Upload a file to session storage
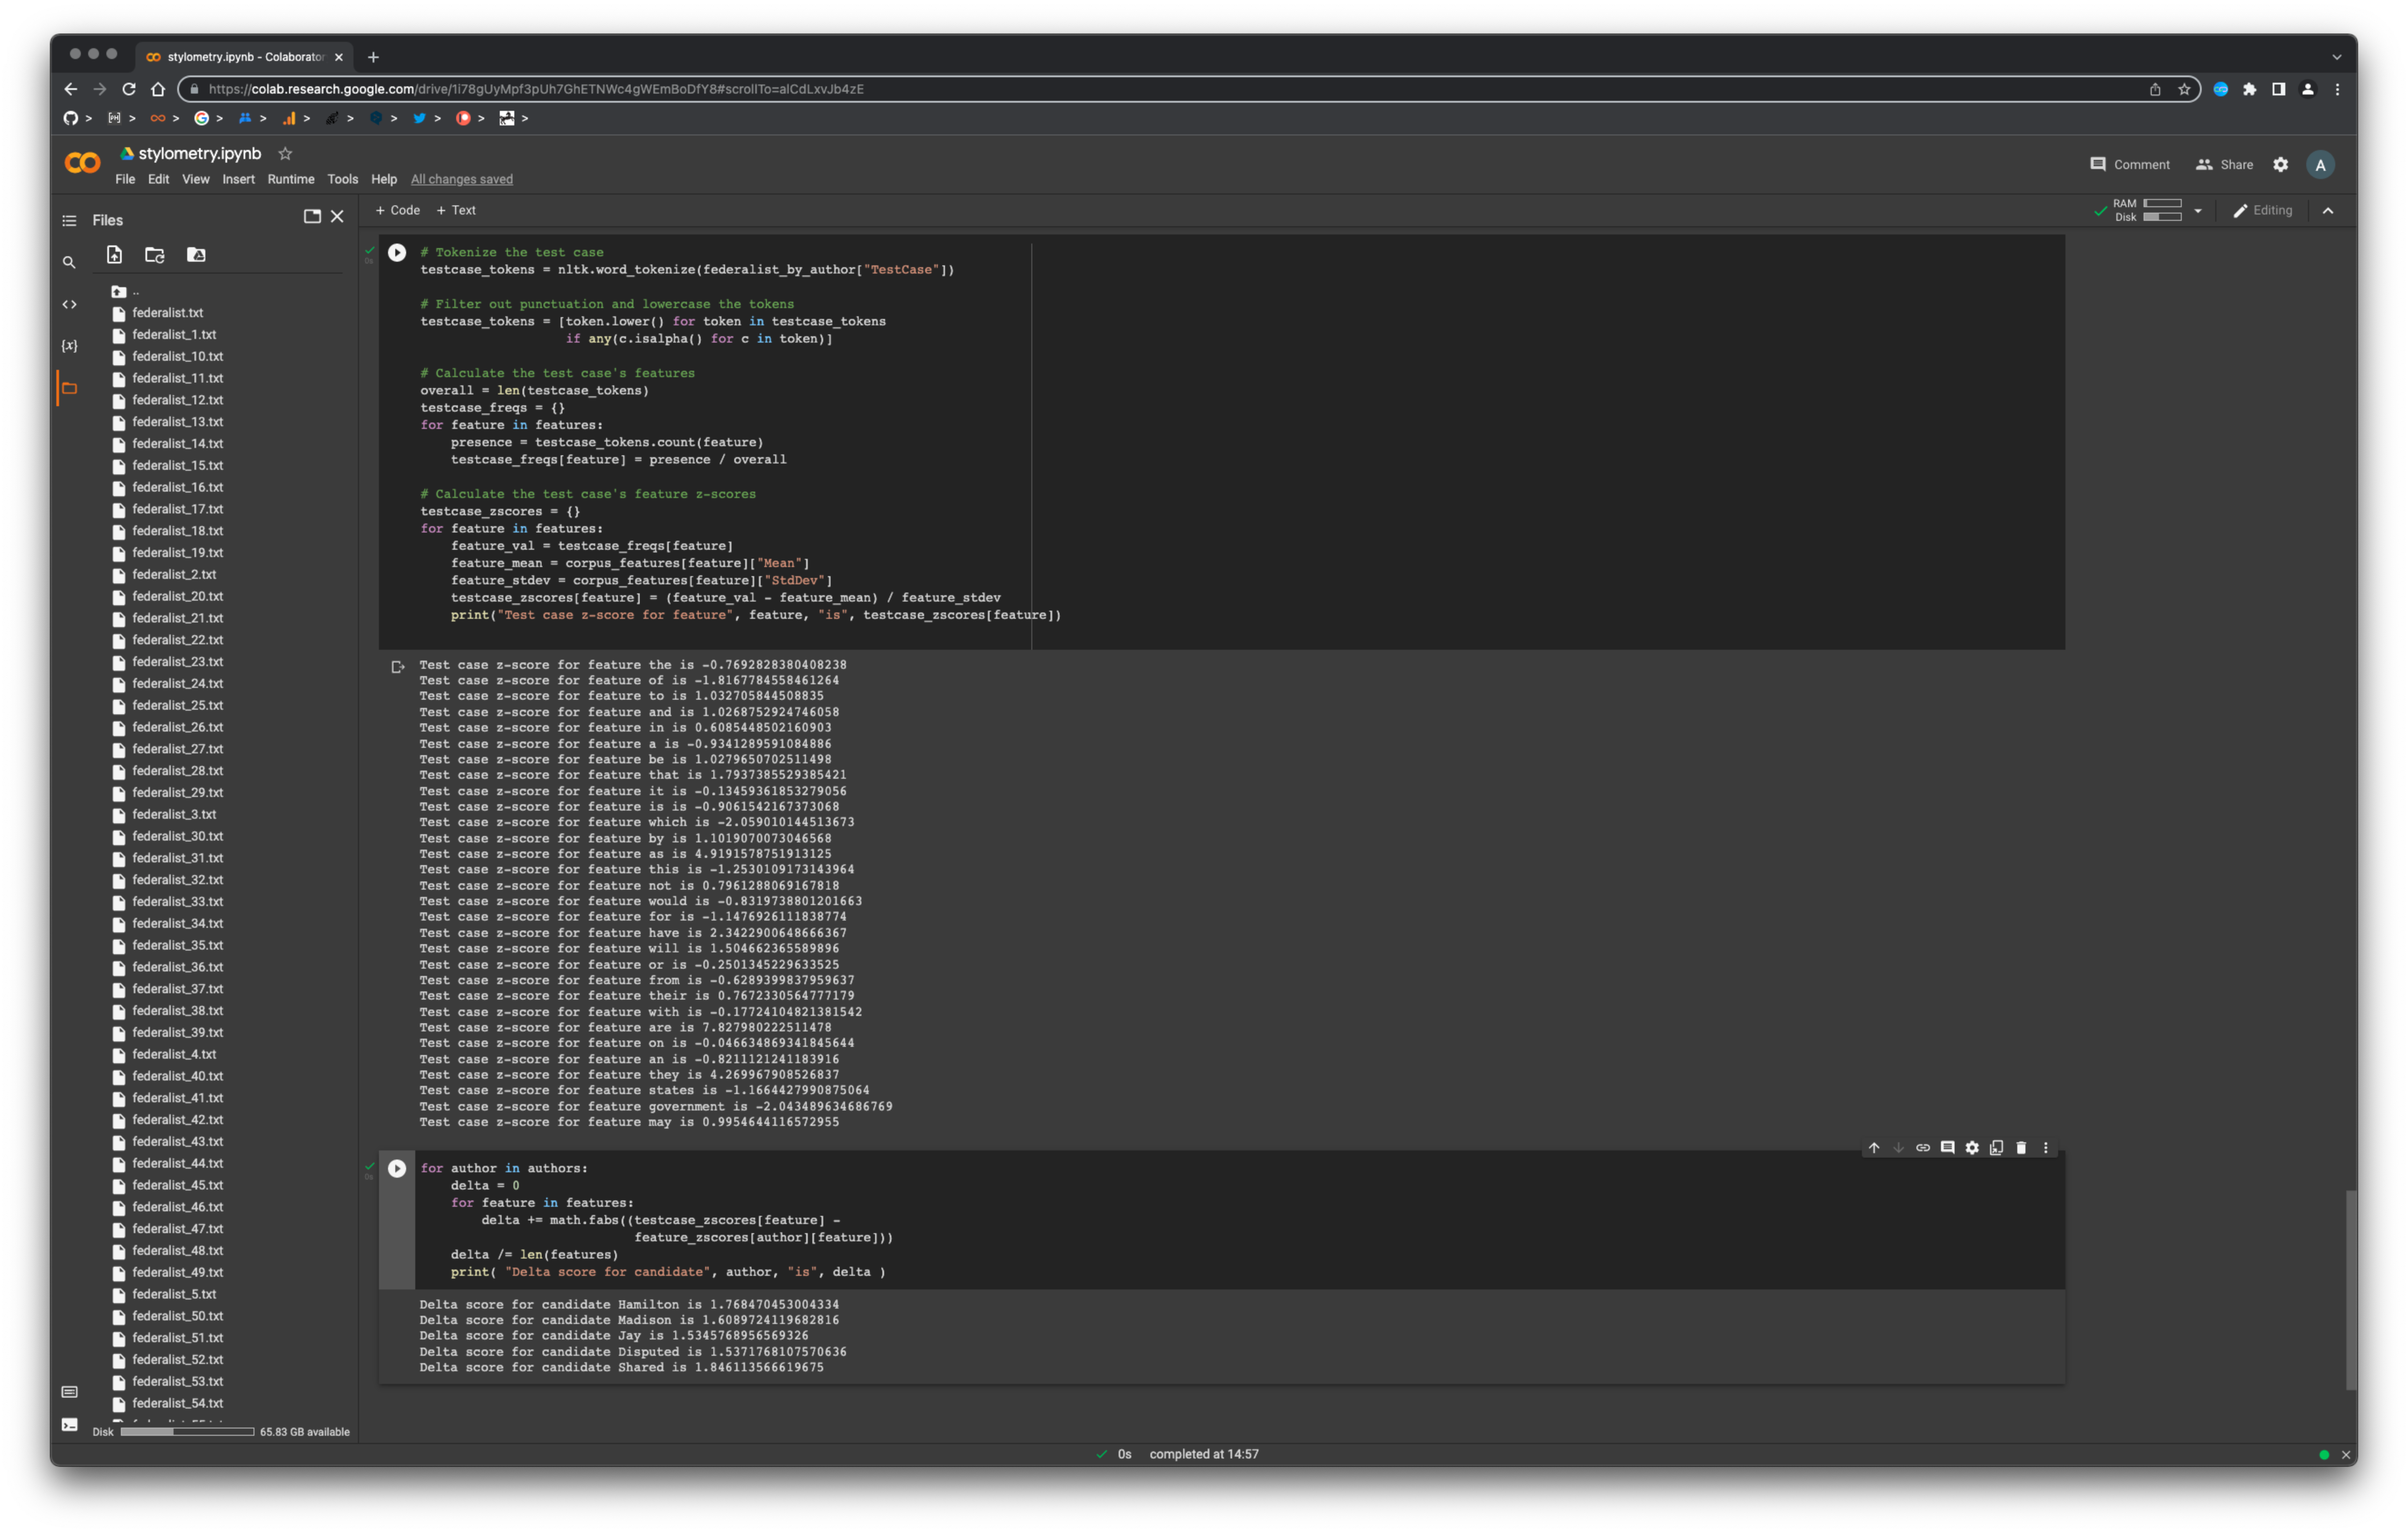2408x1533 pixels. 114,255
